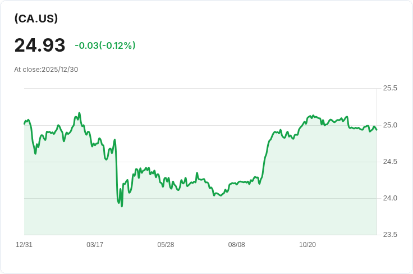Click the 24.0 y-axis label
Viewport: 413px width, 274px height.
pos(390,198)
